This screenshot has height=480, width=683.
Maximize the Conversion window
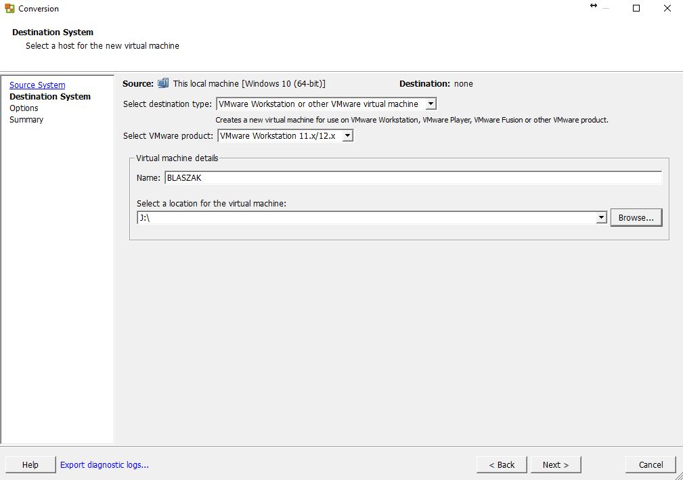click(636, 8)
